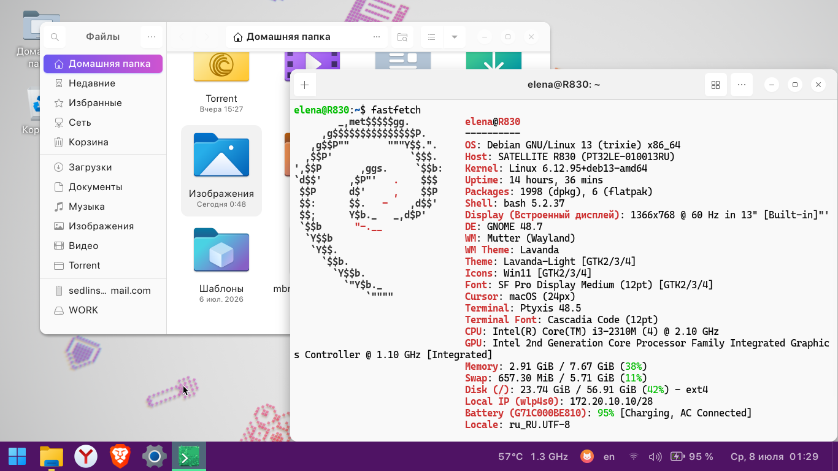This screenshot has width=838, height=471.
Task: Click the volume speaker icon in tray
Action: 655,457
